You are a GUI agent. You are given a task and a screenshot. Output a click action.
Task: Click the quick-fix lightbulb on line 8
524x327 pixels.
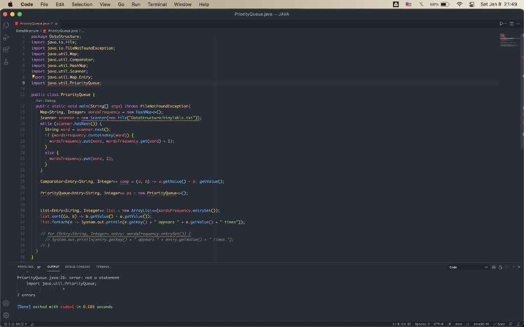[32, 77]
